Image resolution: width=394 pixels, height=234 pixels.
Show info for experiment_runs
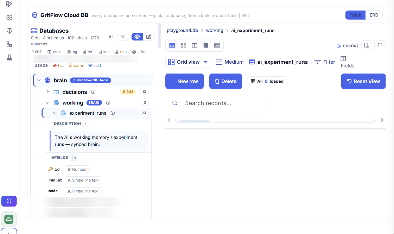113,113
